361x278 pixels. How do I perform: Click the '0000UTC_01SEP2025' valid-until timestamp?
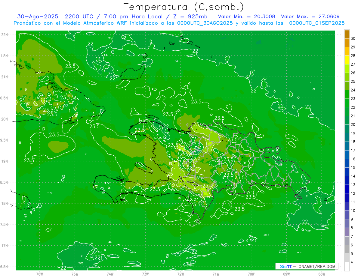pyautogui.click(x=317, y=23)
